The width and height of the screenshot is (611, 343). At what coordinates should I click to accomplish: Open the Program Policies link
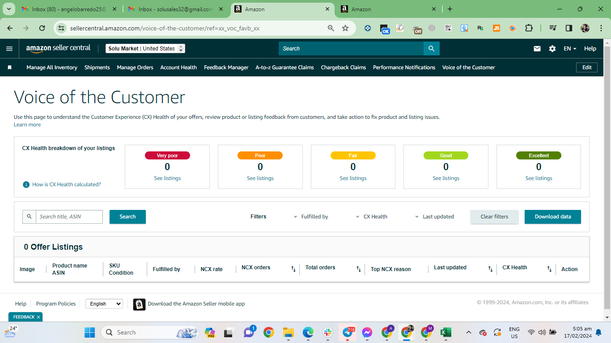(x=56, y=304)
